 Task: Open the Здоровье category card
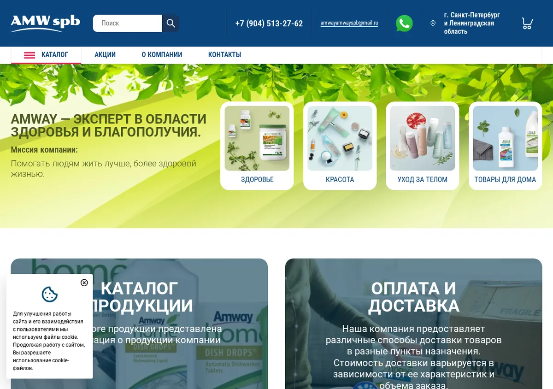[257, 146]
